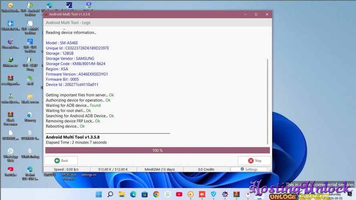Open the red YouTube icon in taskbar
The height and width of the screenshot is (200, 356).
click(x=179, y=194)
